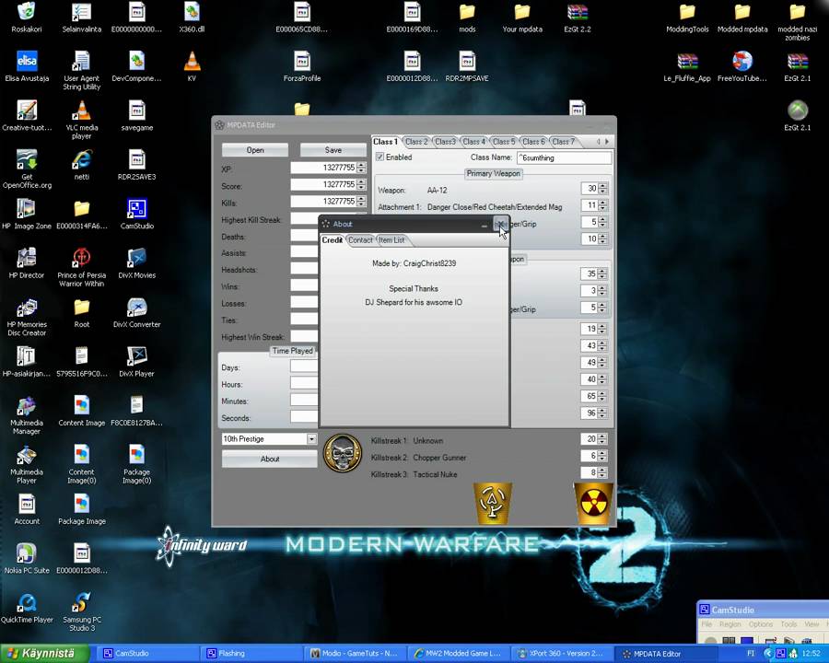Toggle the Enabled checkbox for Class 1

[x=379, y=157]
